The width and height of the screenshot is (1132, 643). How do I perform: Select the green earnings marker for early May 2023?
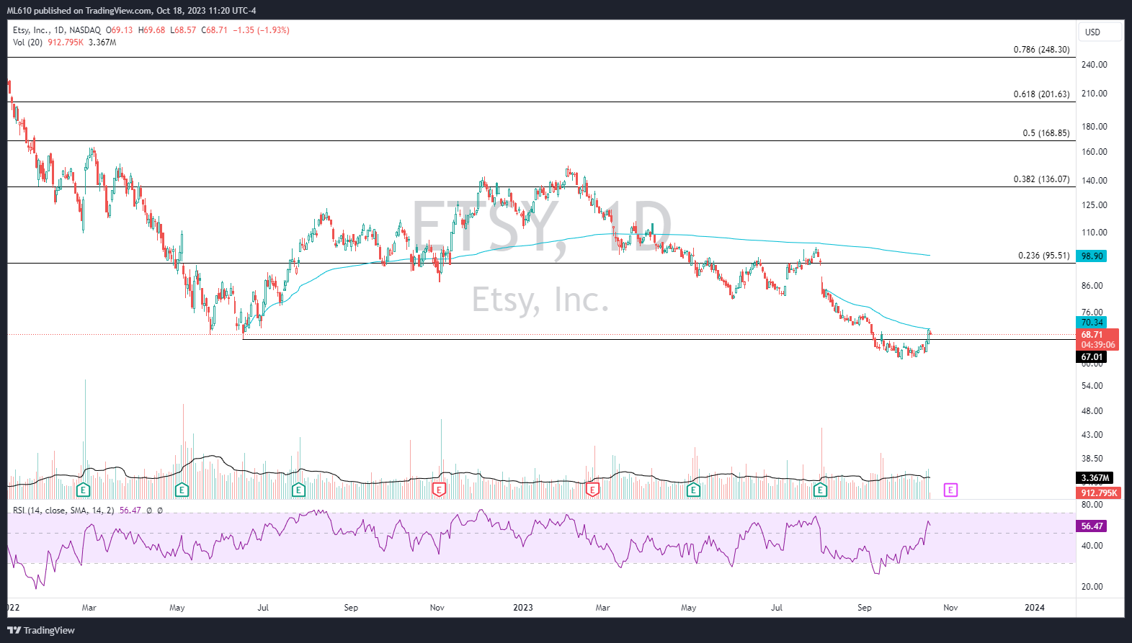pyautogui.click(x=693, y=490)
